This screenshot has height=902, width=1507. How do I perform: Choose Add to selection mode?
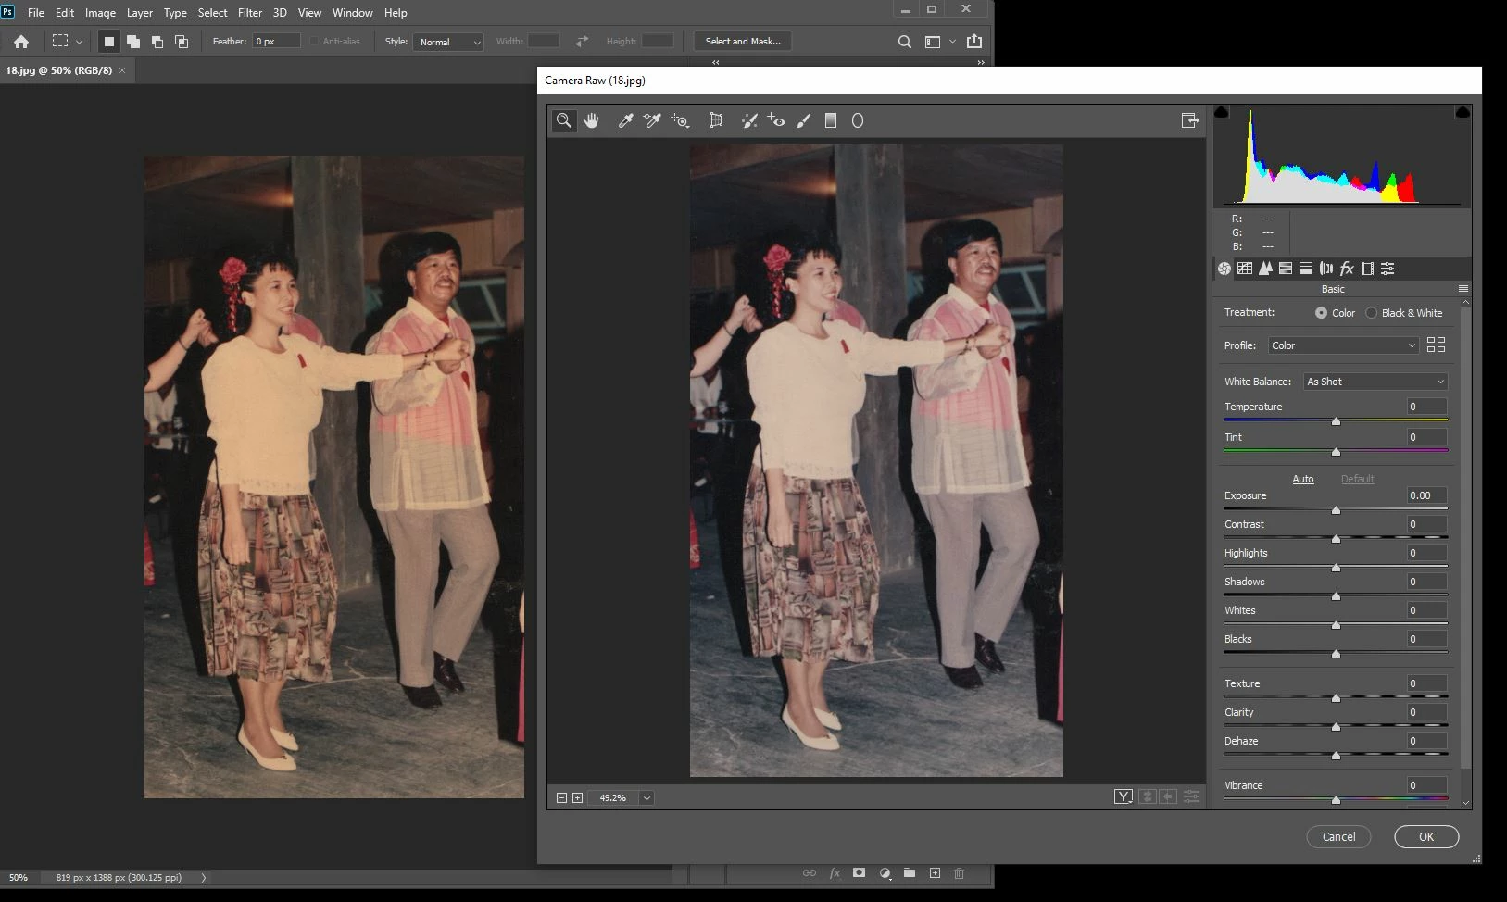[133, 42]
